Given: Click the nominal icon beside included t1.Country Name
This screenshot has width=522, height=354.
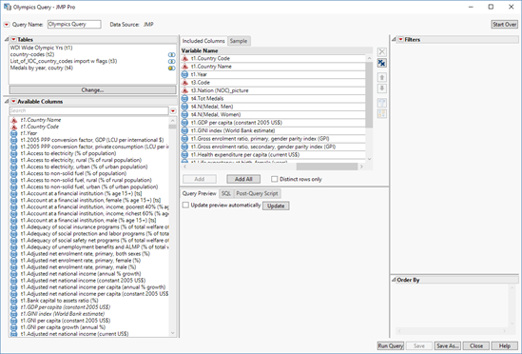Looking at the screenshot, I should (x=184, y=67).
